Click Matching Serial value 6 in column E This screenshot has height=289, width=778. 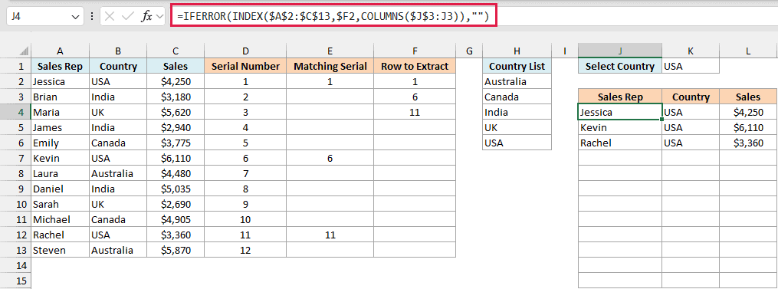[x=330, y=159]
